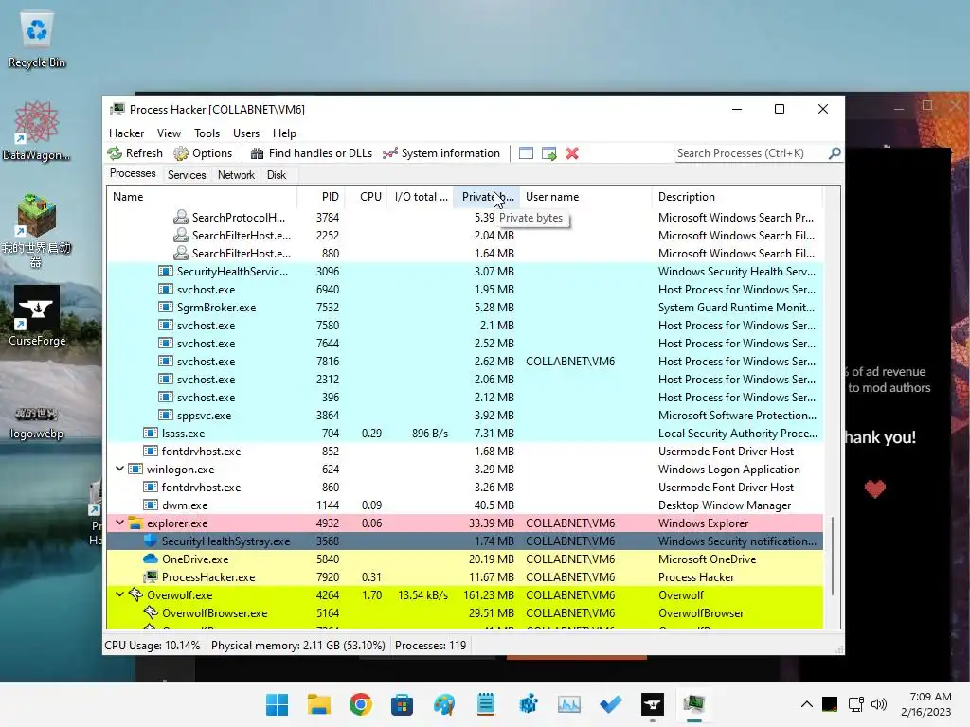Select svchost.exe with PID 7816
The image size is (970, 727).
click(465, 361)
